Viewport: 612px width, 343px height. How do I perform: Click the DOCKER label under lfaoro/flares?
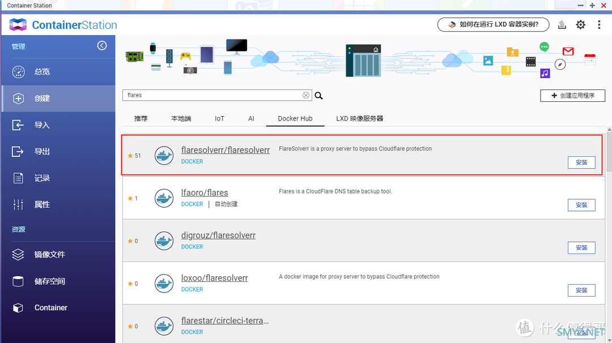tap(192, 204)
